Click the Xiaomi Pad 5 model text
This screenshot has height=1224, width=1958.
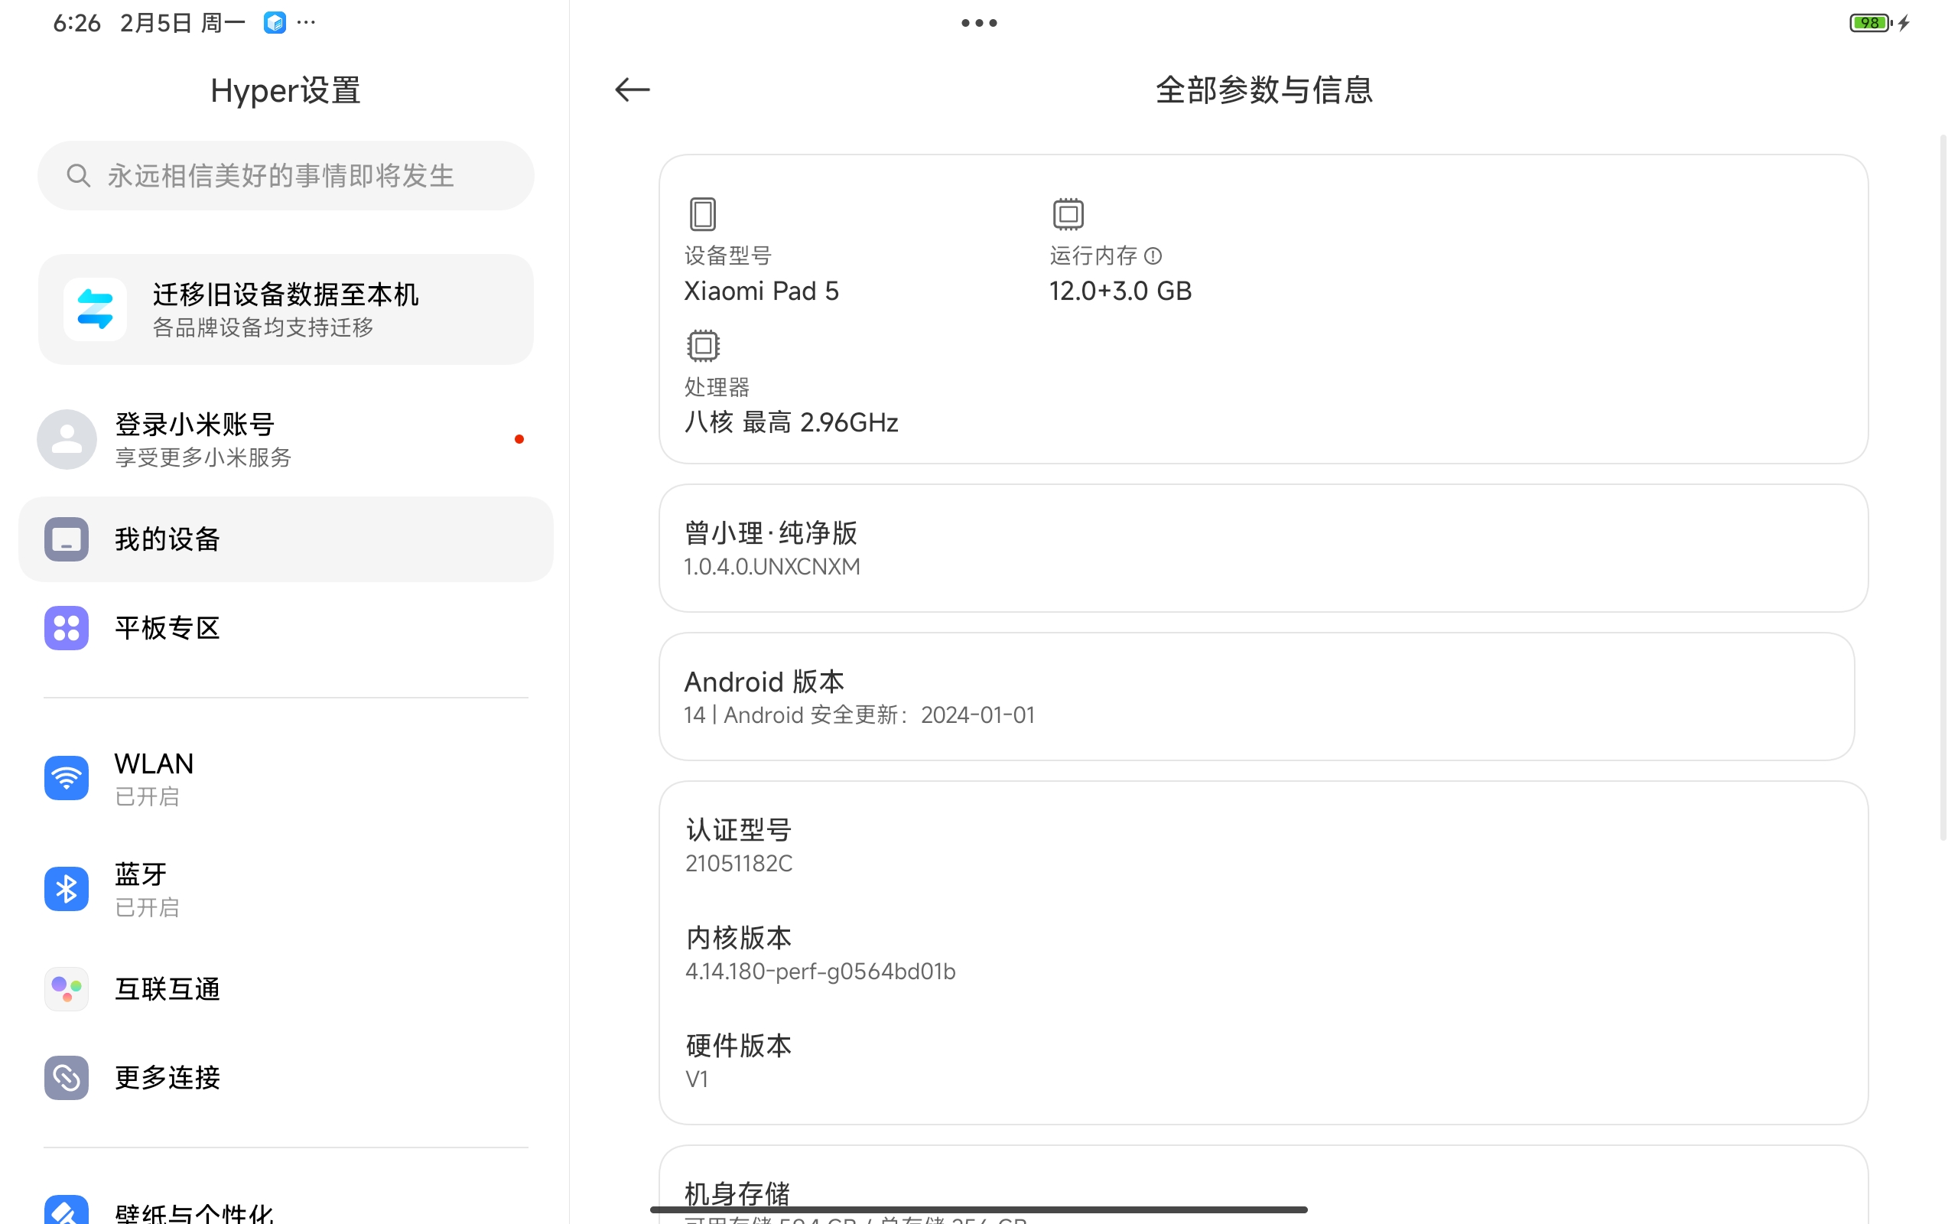761,291
